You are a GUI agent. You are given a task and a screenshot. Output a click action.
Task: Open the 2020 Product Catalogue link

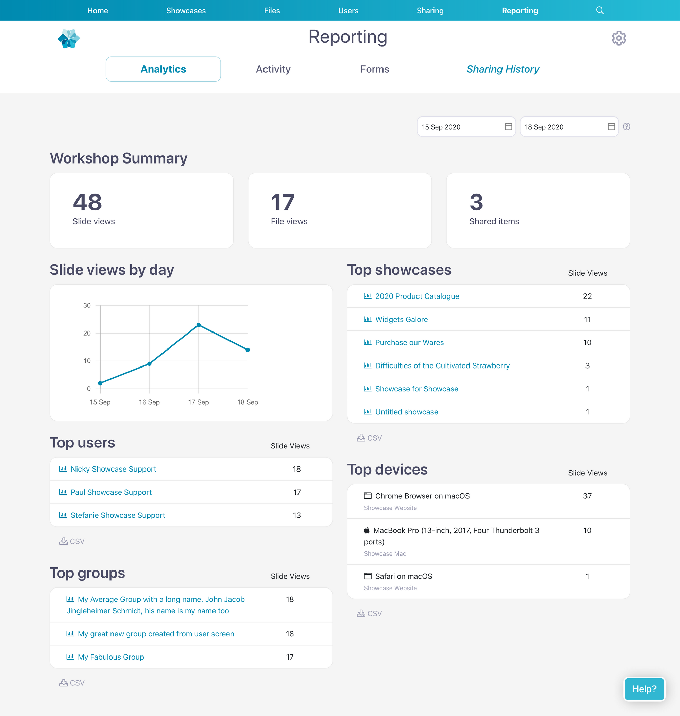(417, 296)
